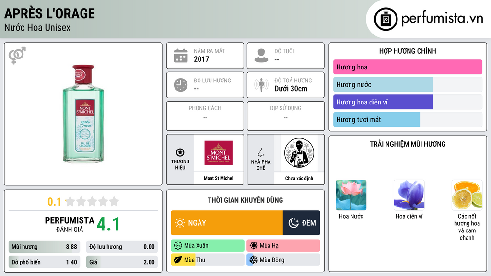Click the leaf icon for Mùa Thu
The image size is (491, 276).
click(177, 260)
